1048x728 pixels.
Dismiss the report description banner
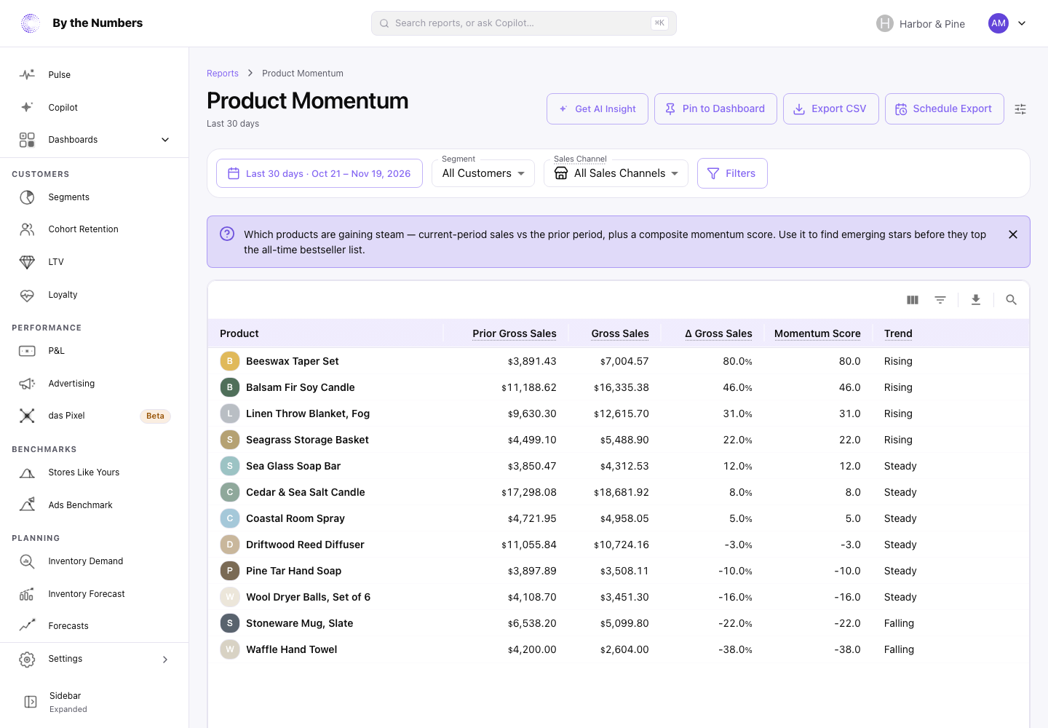(x=1013, y=234)
